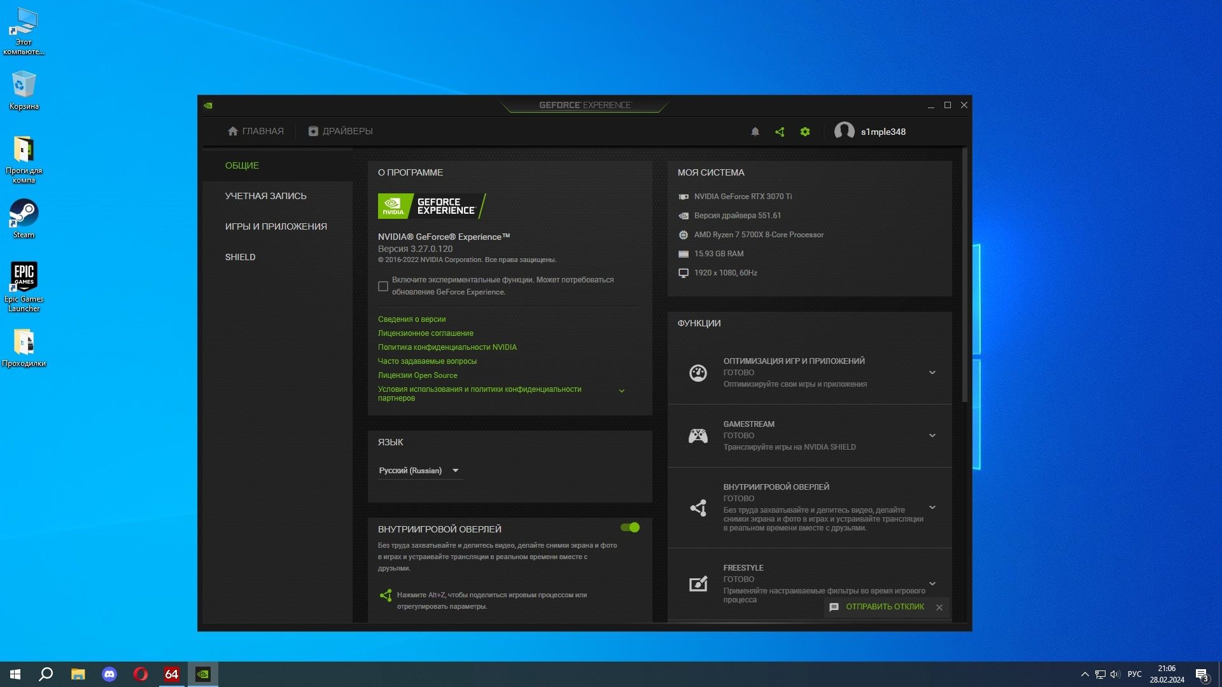Enable the experimental features checkbox
Screen dimensions: 1222x687
point(383,286)
